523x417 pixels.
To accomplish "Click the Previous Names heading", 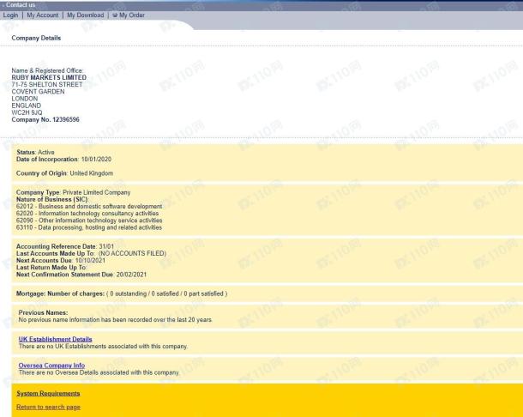I will pos(43,313).
